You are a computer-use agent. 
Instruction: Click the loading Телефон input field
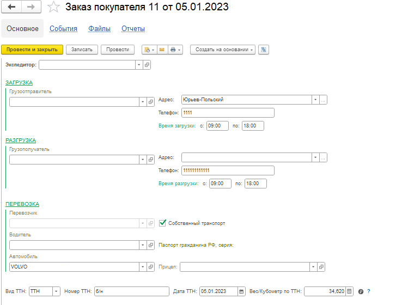(227, 113)
